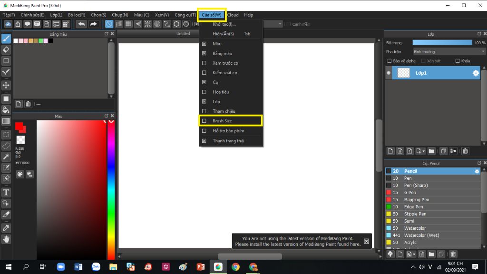Open the Bộ lọc(R) menu
The height and width of the screenshot is (274, 487).
pyautogui.click(x=77, y=15)
